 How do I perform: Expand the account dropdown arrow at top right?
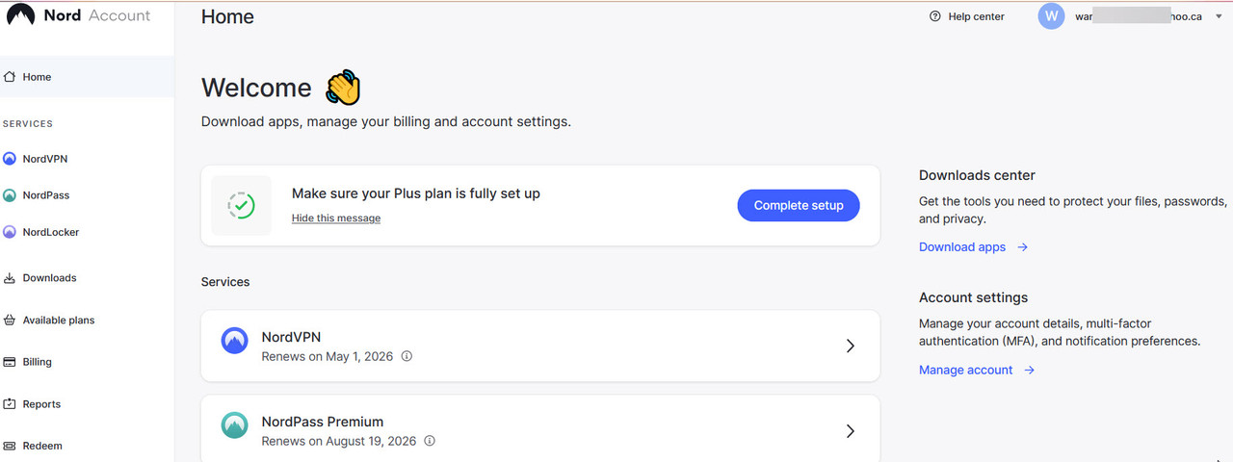click(x=1219, y=16)
